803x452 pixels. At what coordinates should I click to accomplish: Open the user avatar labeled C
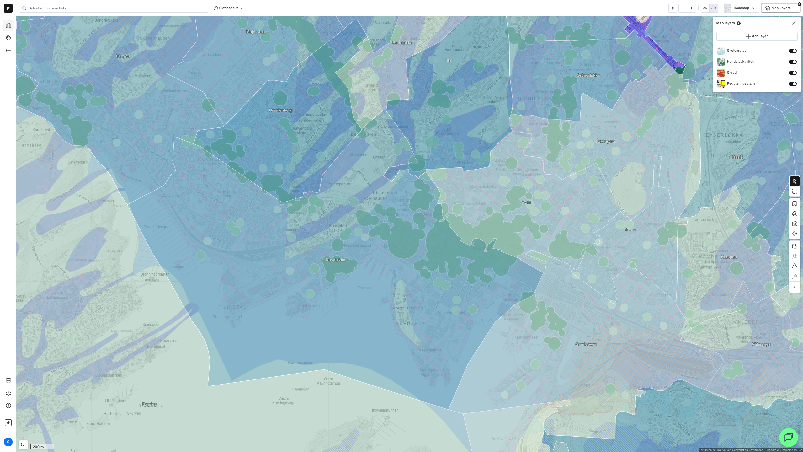click(8, 442)
